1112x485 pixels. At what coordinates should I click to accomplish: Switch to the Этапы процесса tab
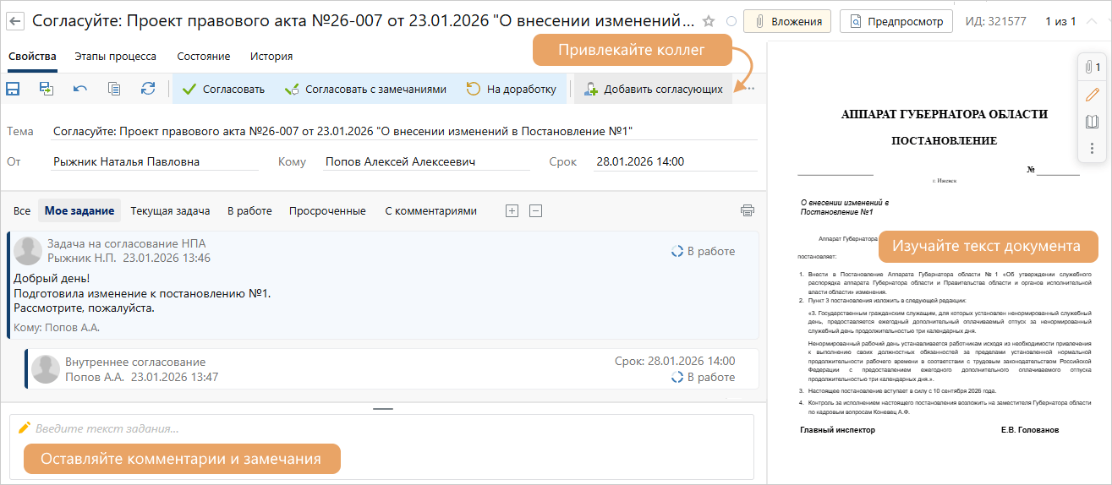115,57
